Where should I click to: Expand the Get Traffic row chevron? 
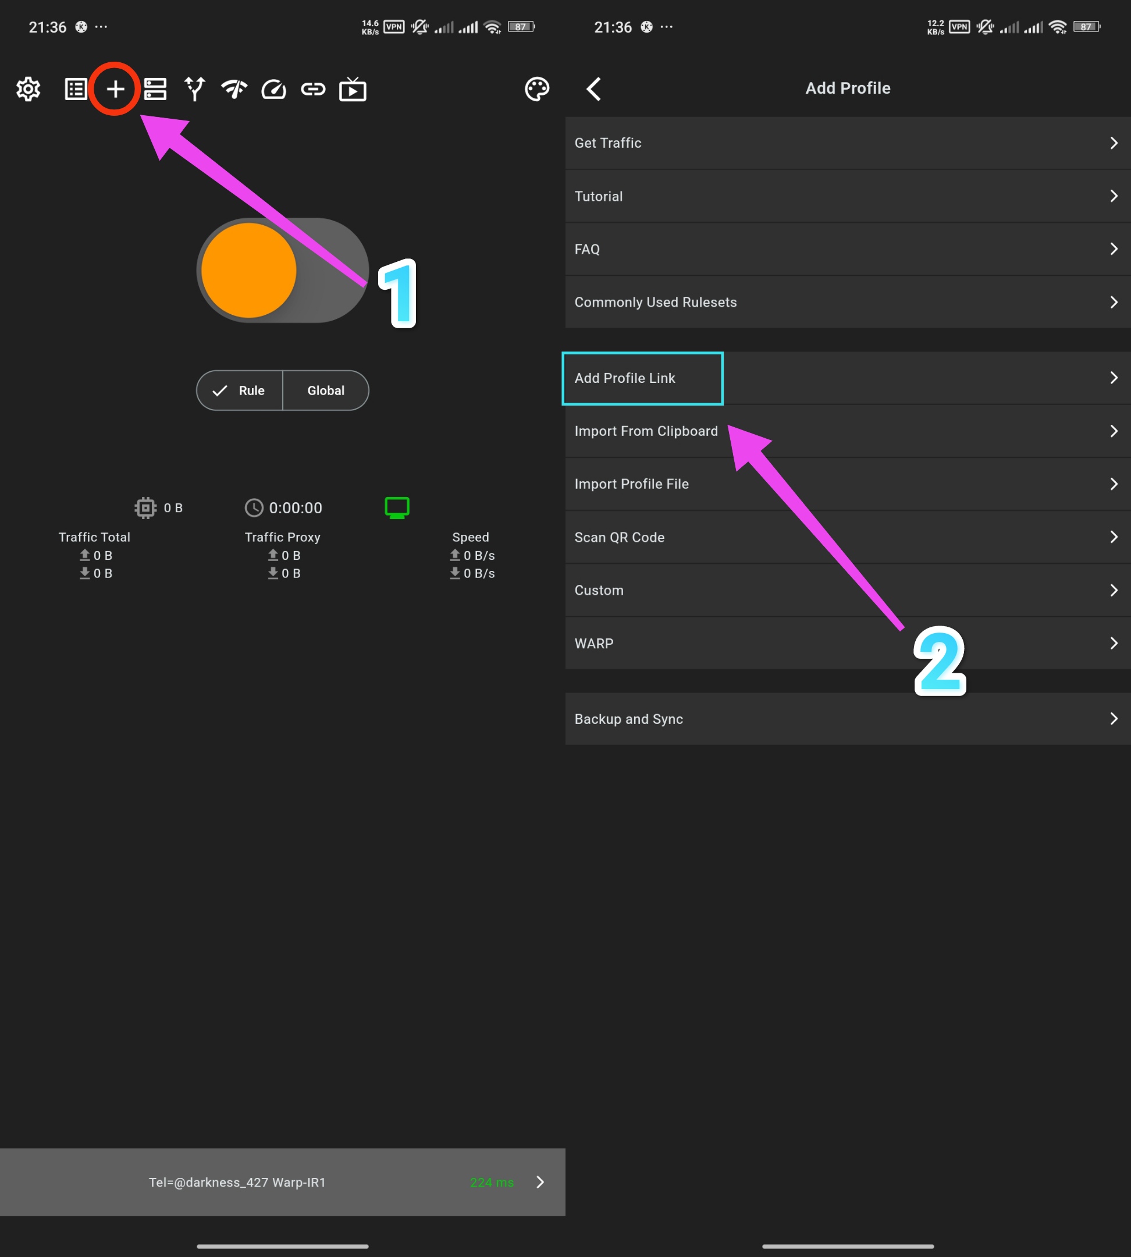[x=1113, y=143]
